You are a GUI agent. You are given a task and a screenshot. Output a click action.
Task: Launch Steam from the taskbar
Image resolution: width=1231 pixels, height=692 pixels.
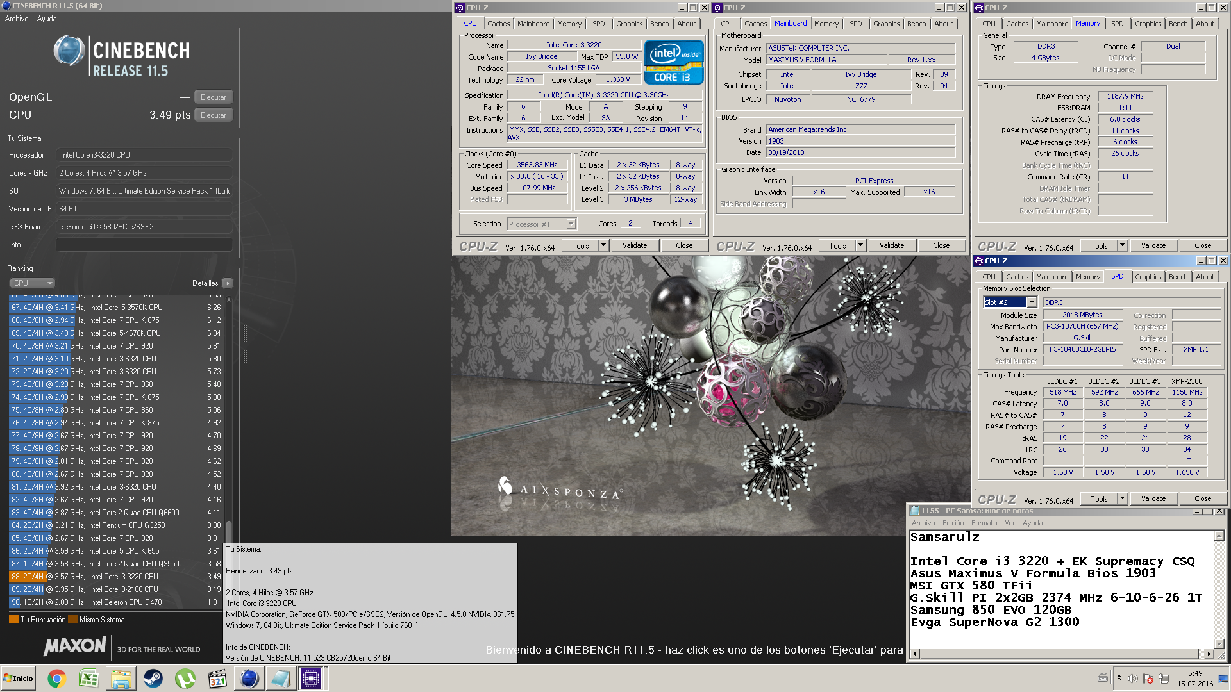click(153, 679)
